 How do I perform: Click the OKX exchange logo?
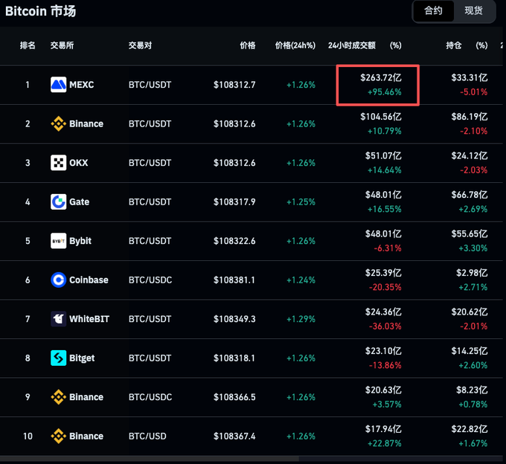(58, 163)
